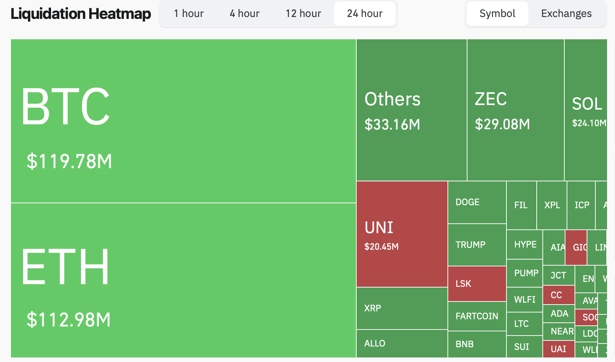Select the red UNI $20.45M tile
Screen dimensions: 615x362
pos(402,234)
